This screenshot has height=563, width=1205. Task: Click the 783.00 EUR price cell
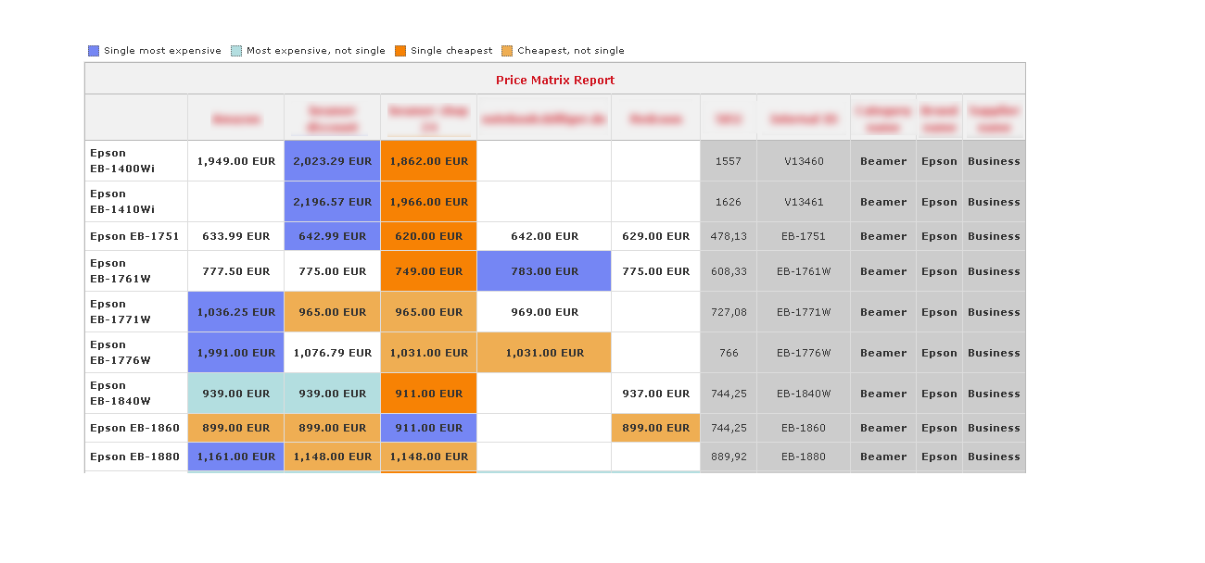point(545,271)
